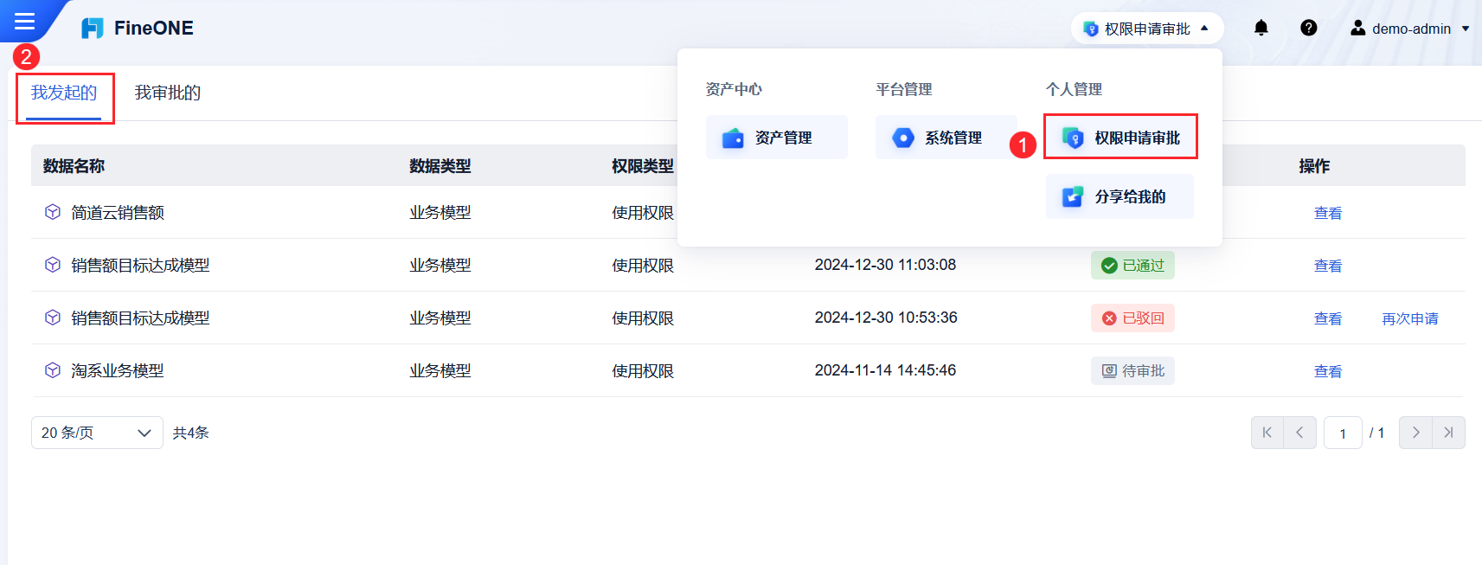This screenshot has height=565, width=1482.
Task: Switch to the 我审批的 tab
Action: click(x=168, y=93)
